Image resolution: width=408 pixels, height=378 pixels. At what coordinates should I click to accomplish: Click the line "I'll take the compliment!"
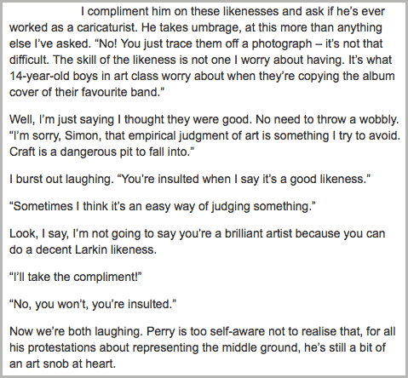[76, 277]
